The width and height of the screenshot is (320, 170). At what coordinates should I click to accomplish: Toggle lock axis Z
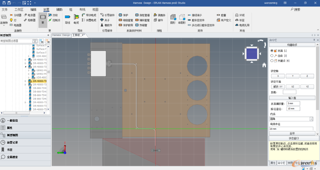coord(307,76)
